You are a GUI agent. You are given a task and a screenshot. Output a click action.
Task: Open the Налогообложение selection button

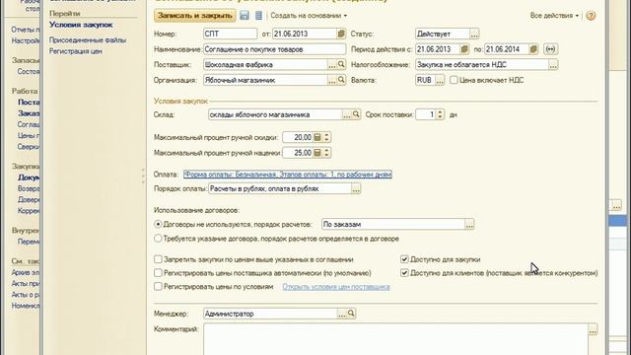coord(553,64)
